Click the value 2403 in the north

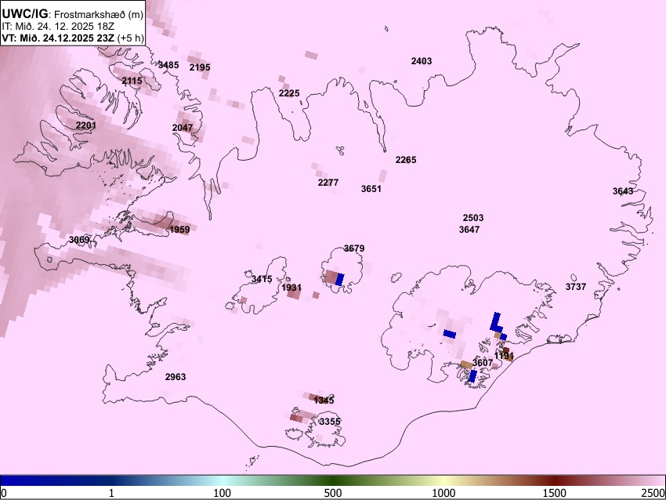(422, 61)
